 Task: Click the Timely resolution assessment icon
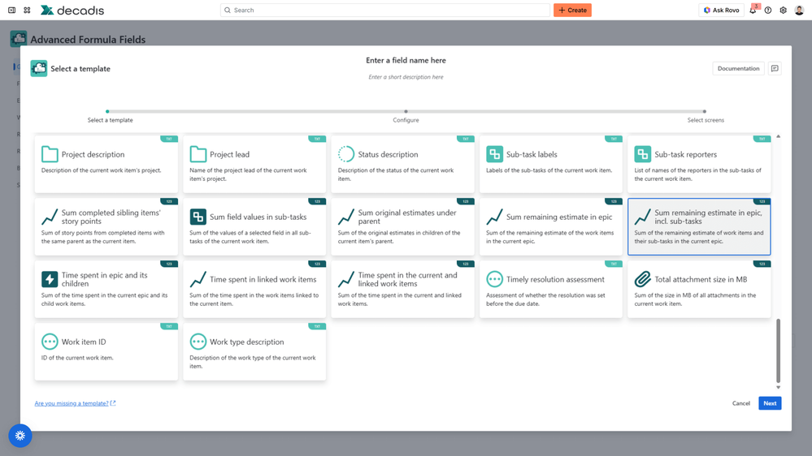[494, 279]
